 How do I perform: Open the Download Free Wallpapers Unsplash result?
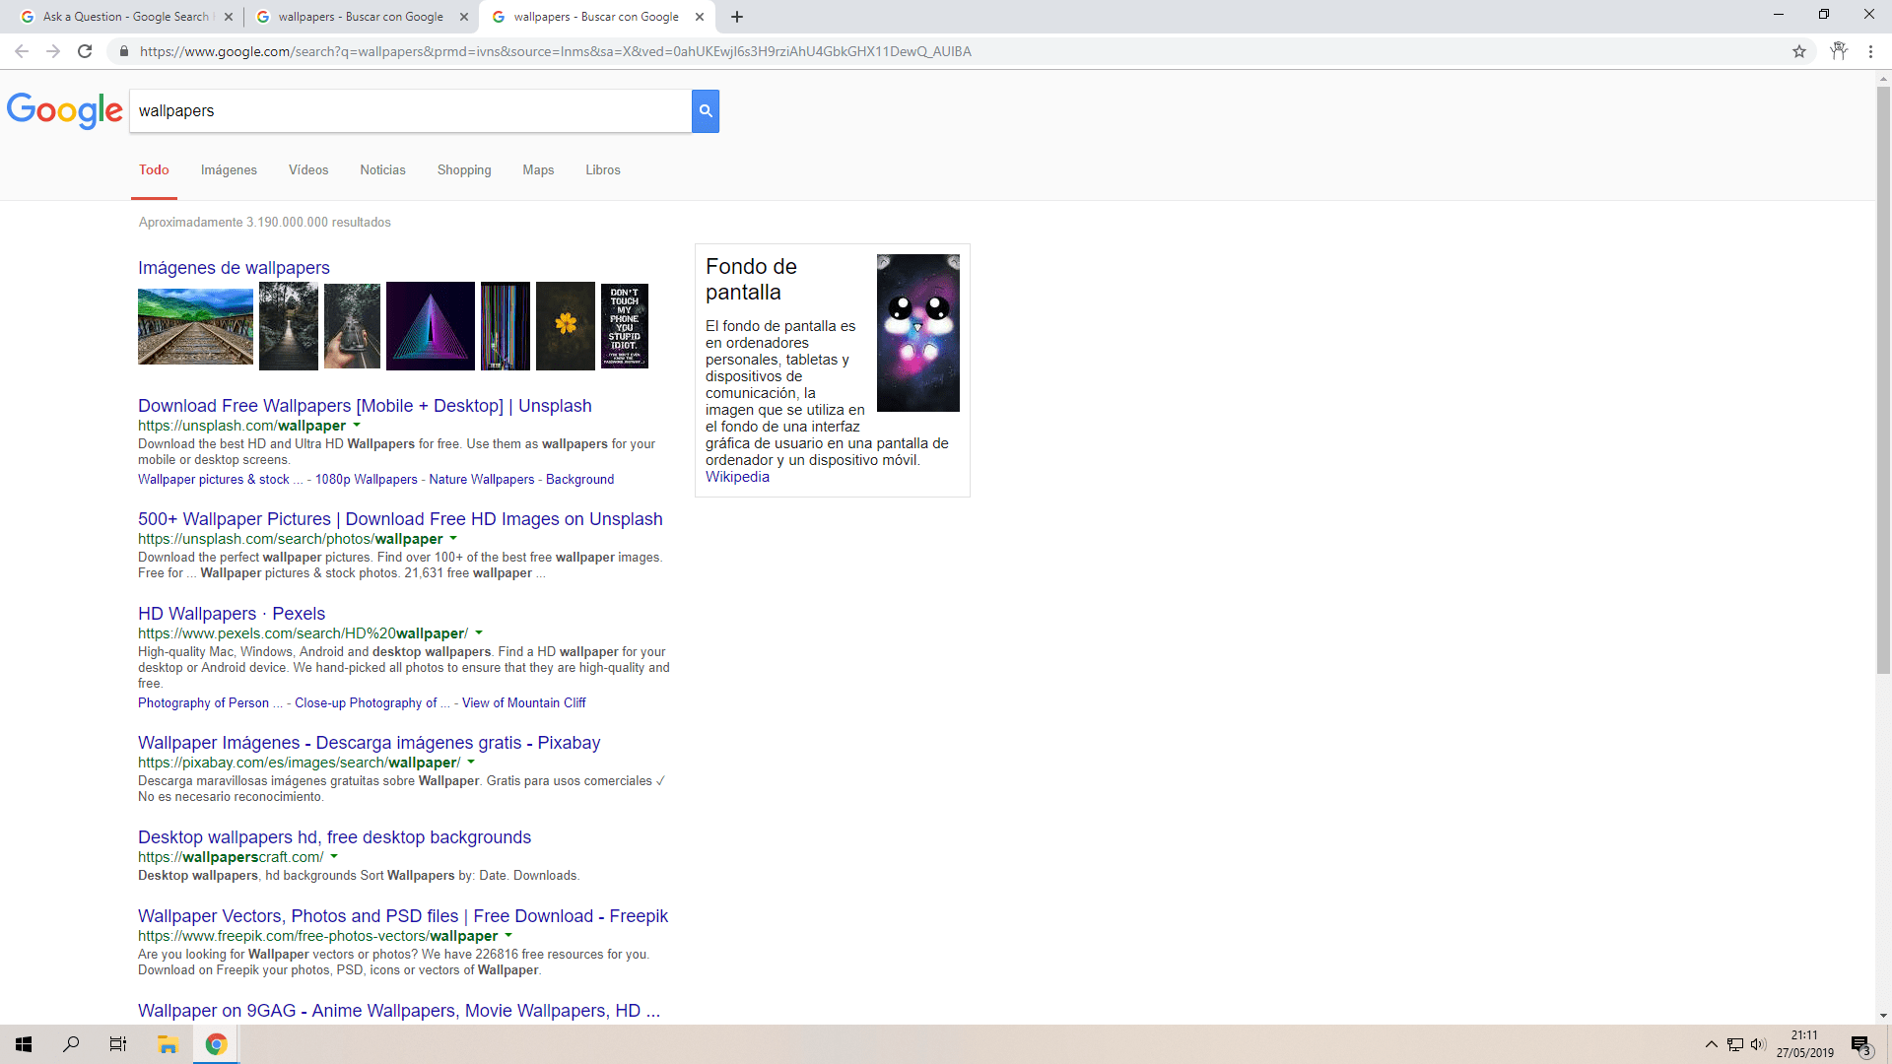[365, 406]
